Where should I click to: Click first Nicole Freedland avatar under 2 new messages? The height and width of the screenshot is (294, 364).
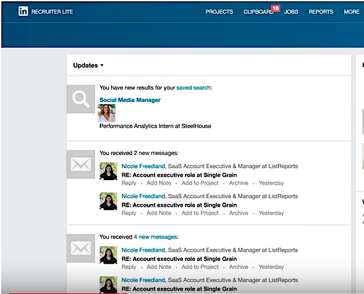coord(108,171)
